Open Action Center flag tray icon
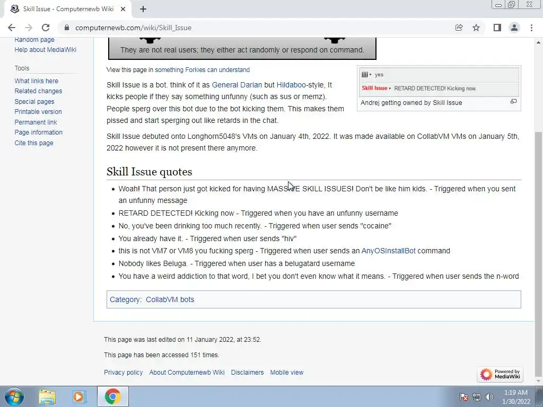The width and height of the screenshot is (543, 407). 463,397
